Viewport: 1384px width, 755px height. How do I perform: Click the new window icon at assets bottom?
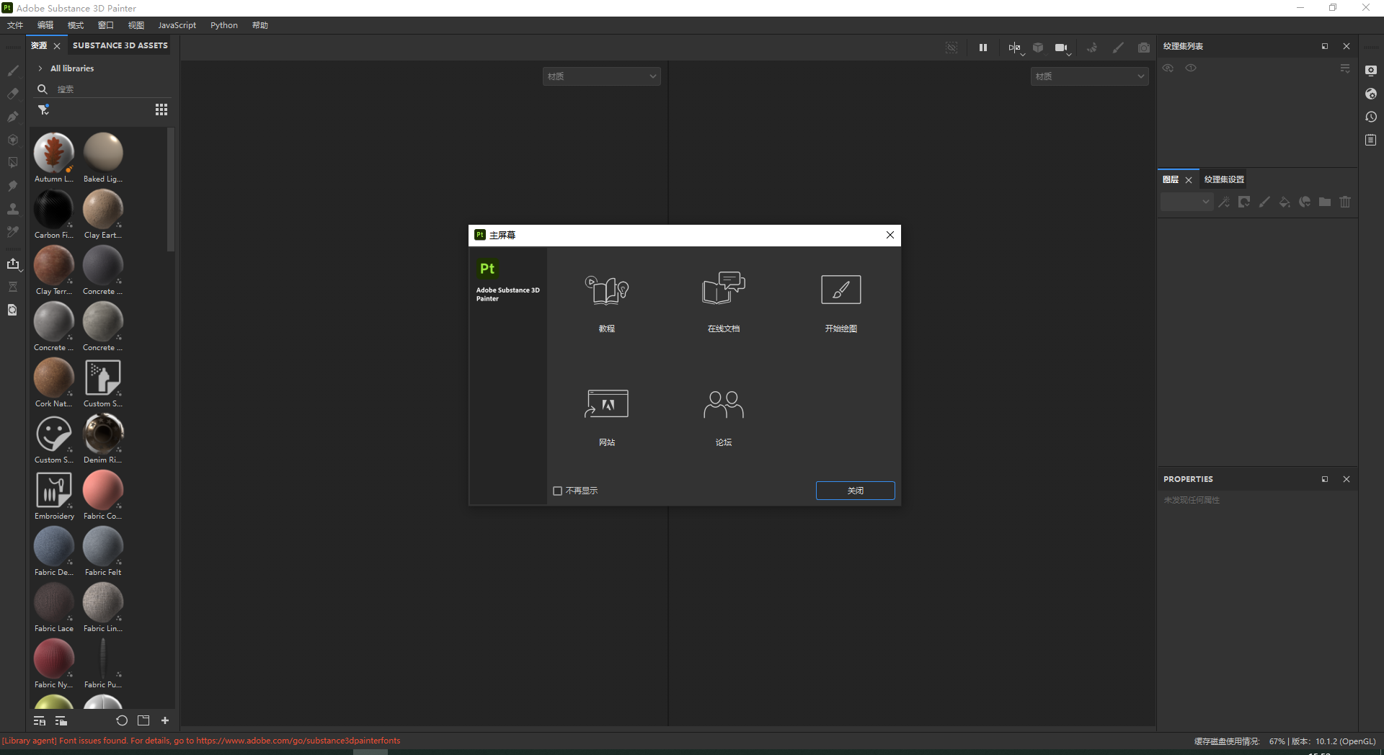(143, 720)
